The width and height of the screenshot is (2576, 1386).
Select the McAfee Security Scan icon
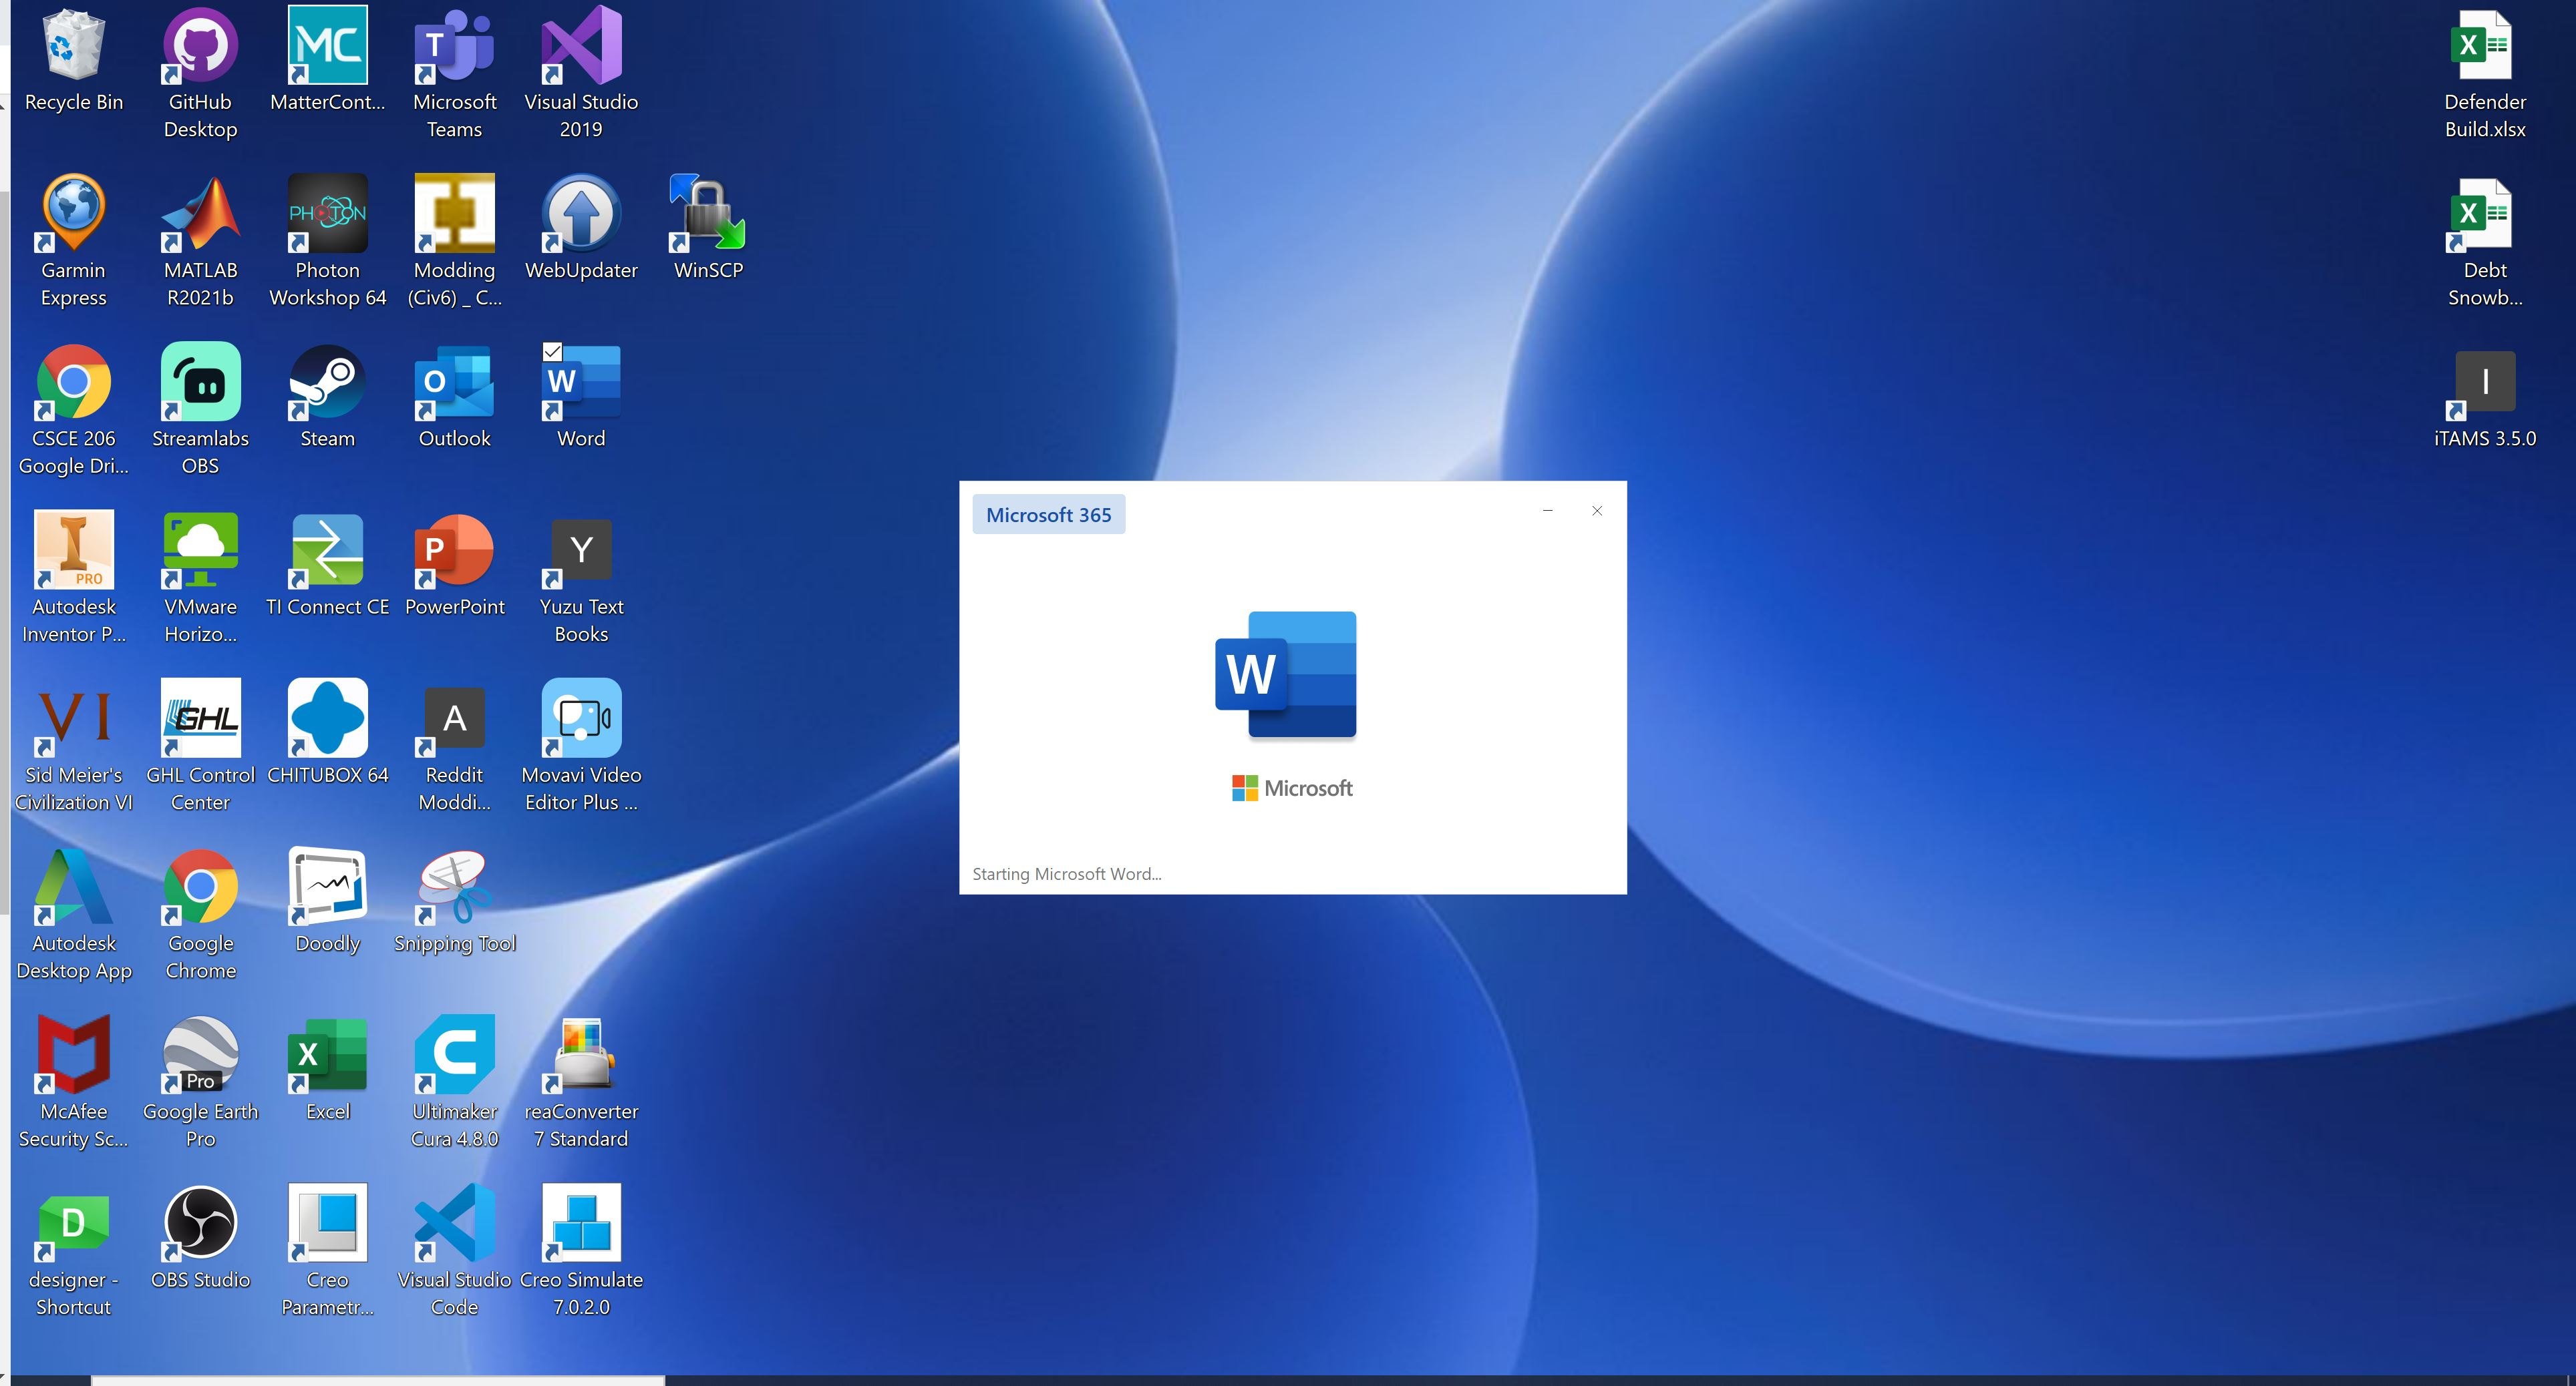coord(73,1054)
